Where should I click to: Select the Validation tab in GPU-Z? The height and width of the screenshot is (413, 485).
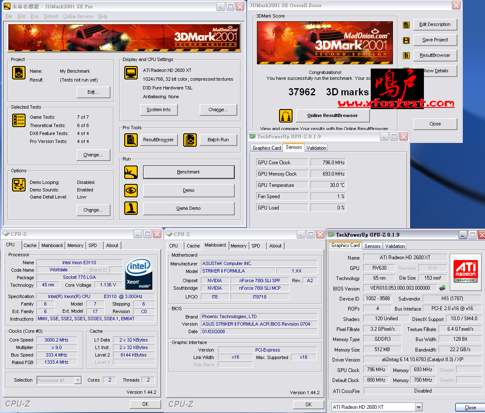pos(395,246)
